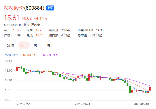Click the 2023-02-13 date axis label

[25, 104]
